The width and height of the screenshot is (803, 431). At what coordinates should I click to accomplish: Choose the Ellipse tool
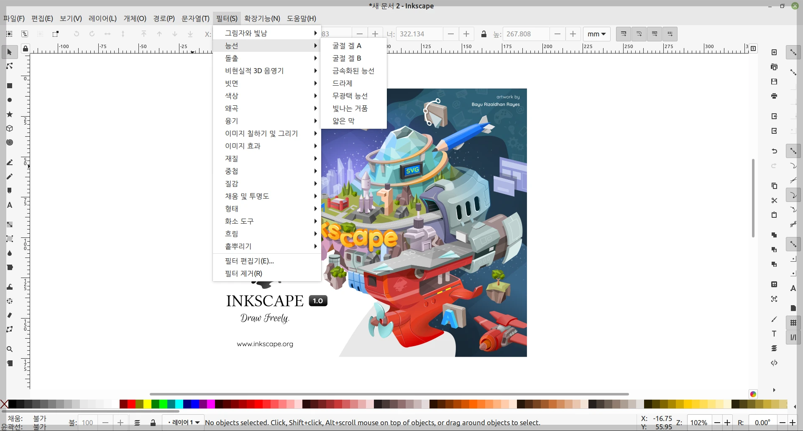pos(10,100)
